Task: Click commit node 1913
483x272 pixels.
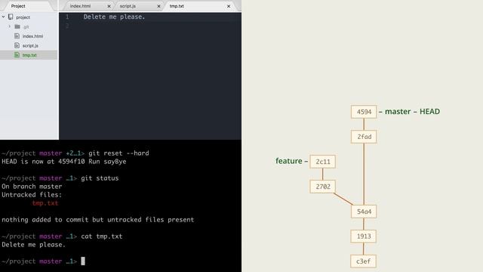Action: click(364, 236)
